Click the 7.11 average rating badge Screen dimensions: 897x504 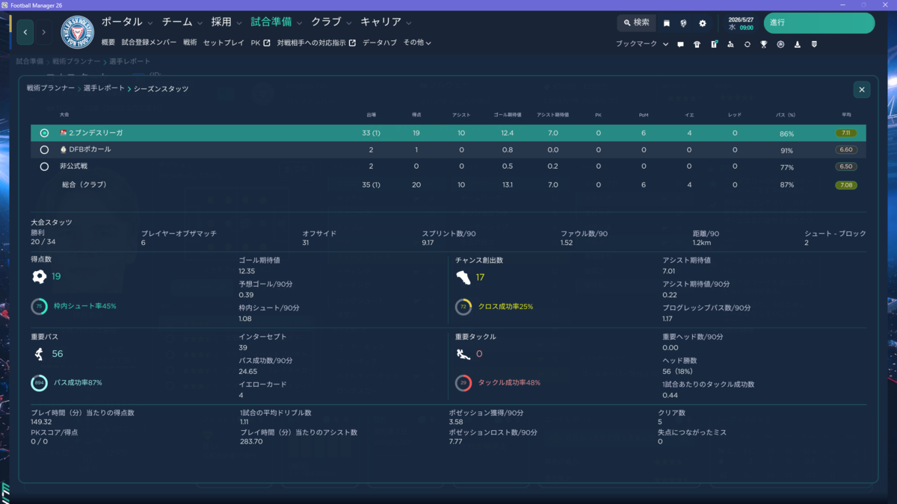pos(846,133)
